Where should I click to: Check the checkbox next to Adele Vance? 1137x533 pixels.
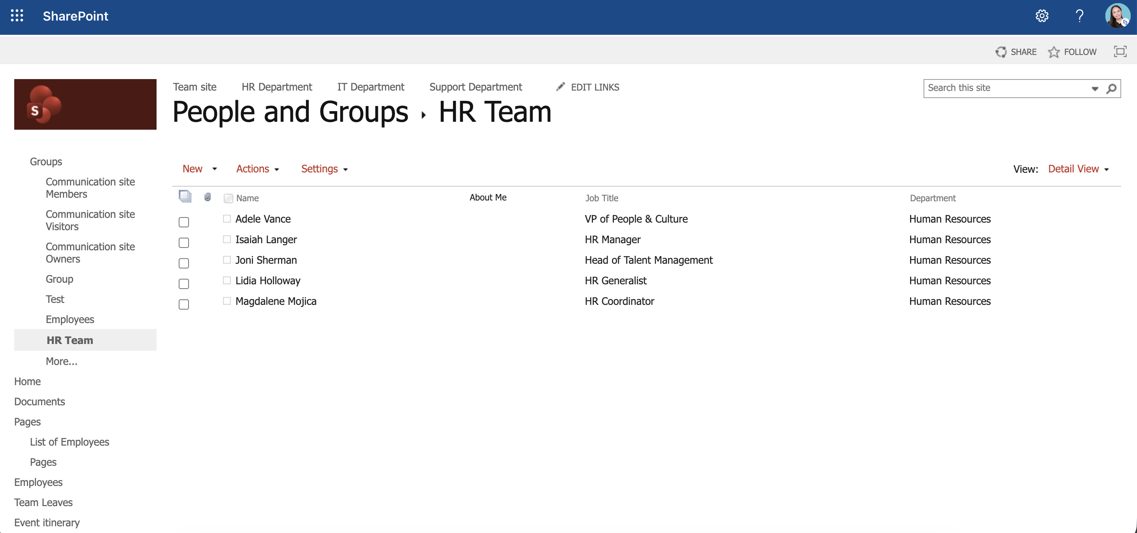(183, 222)
